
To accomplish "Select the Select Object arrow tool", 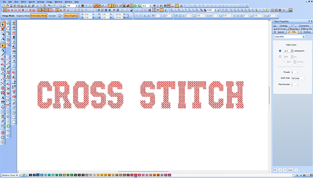I will point(2,25).
